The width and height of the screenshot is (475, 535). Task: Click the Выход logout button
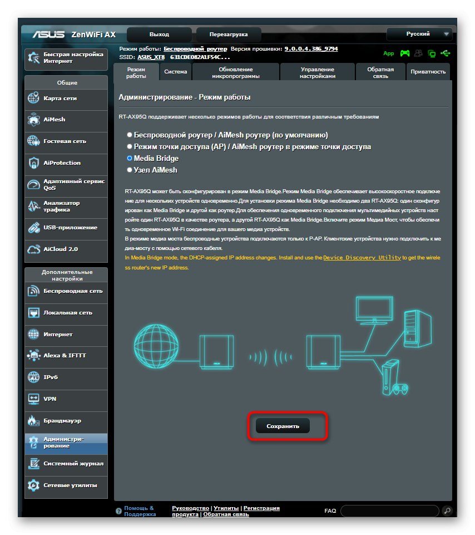pyautogui.click(x=159, y=35)
